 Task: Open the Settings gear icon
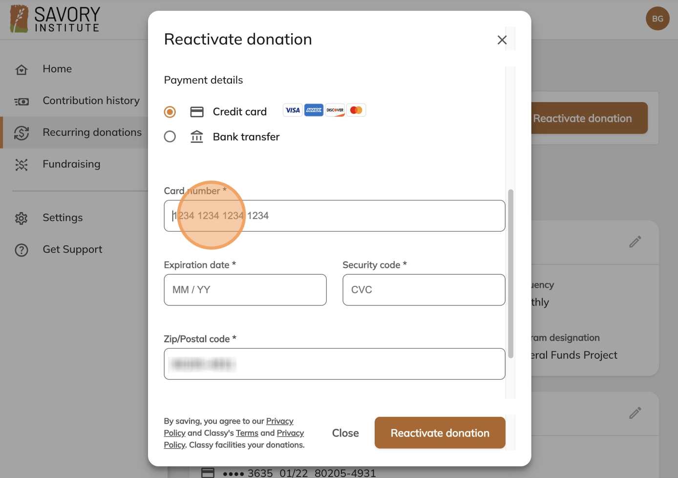tap(21, 218)
